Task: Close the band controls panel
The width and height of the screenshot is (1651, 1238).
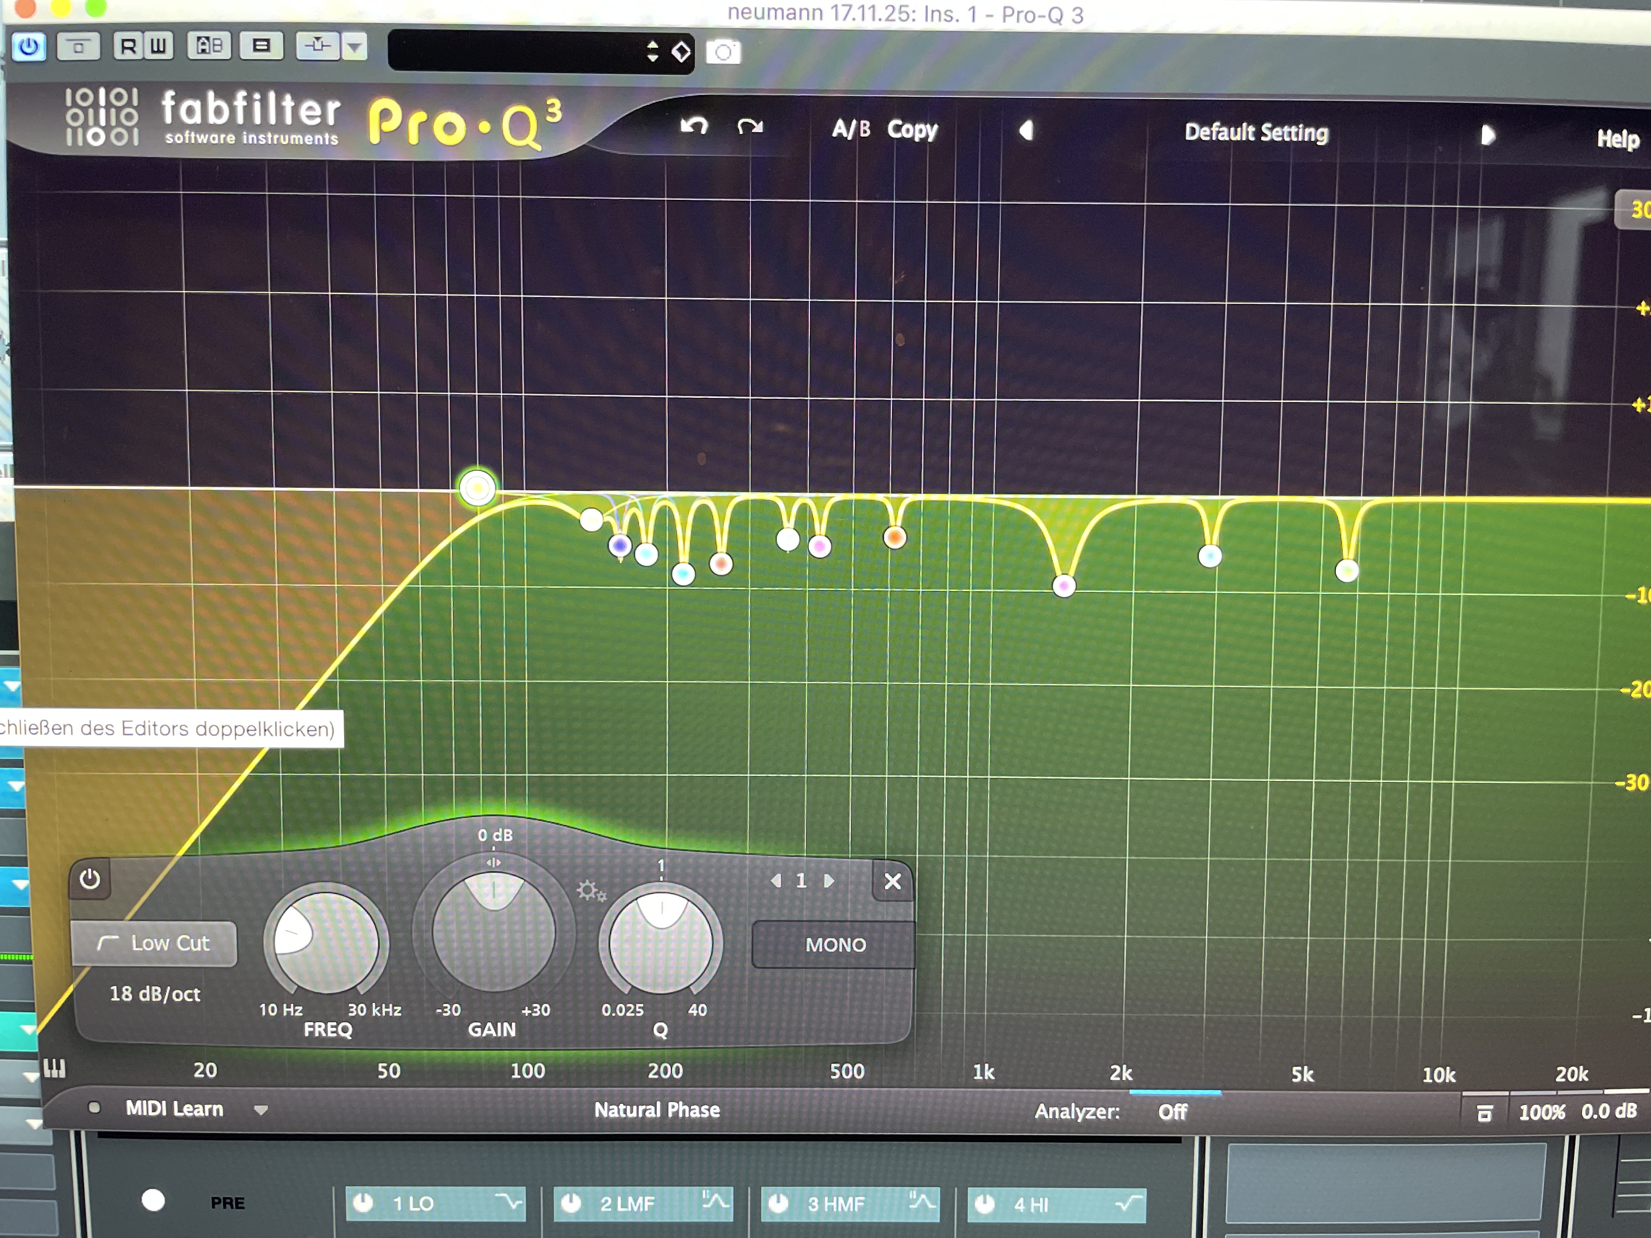Action: coord(892,881)
